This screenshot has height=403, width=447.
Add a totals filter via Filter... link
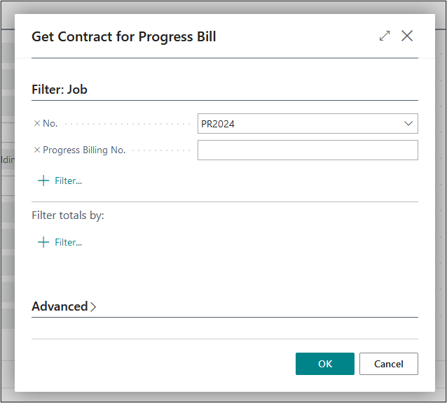tap(68, 242)
